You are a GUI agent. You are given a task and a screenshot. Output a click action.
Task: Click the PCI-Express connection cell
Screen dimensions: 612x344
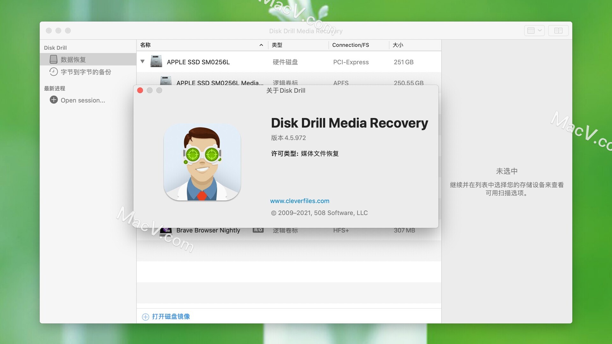pos(351,62)
